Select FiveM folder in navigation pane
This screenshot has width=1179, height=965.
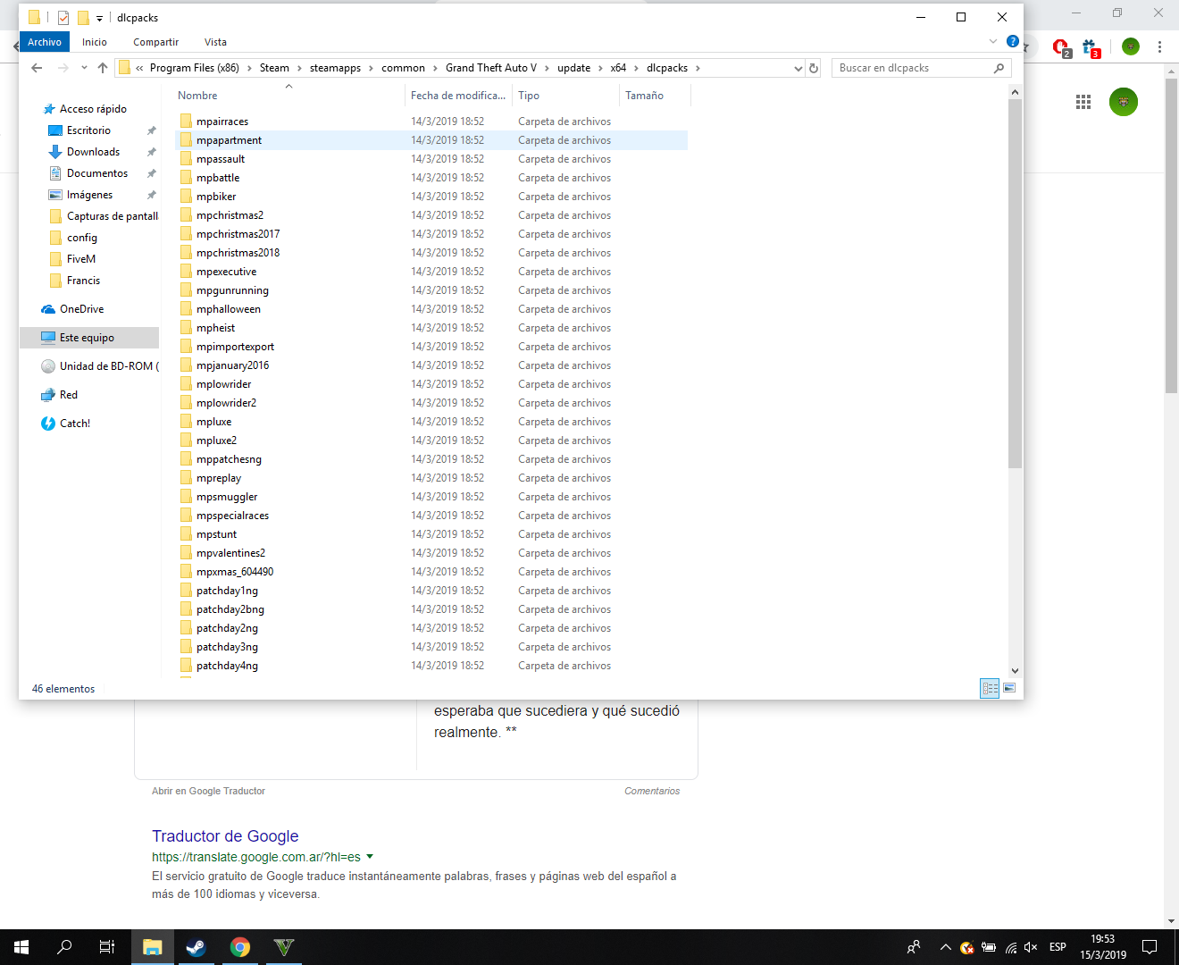click(80, 259)
